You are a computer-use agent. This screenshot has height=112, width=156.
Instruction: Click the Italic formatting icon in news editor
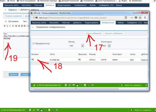[10, 26]
